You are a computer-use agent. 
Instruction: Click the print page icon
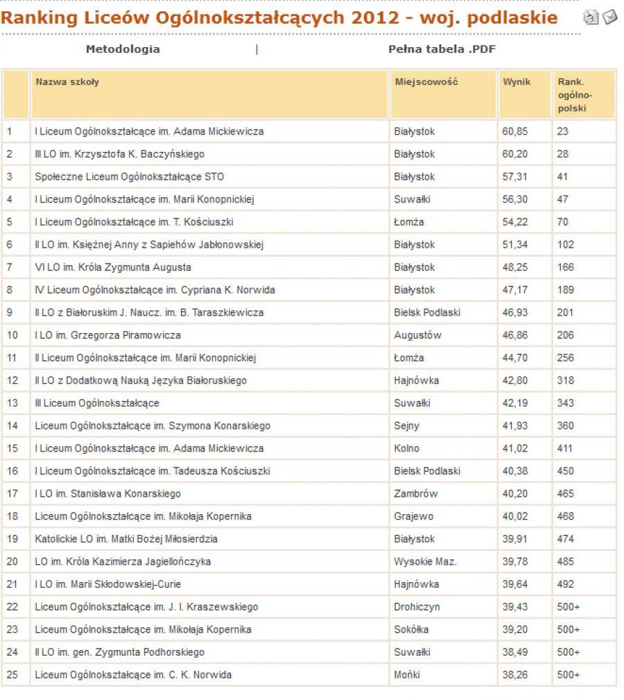pyautogui.click(x=591, y=17)
